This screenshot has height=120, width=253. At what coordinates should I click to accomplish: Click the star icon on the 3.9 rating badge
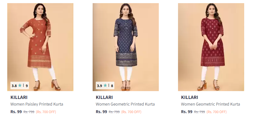pyautogui.click(x=105, y=85)
